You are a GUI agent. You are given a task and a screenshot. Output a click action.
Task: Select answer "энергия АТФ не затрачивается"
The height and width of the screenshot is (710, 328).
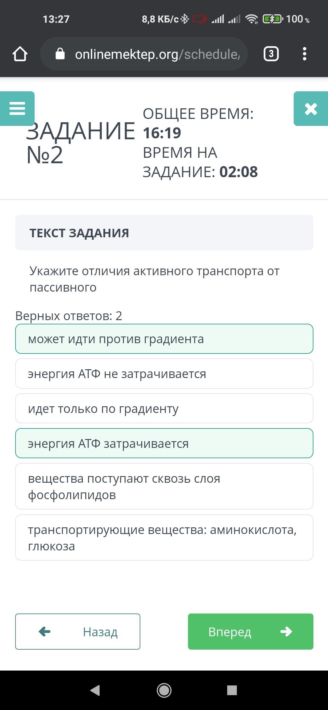pyautogui.click(x=164, y=374)
